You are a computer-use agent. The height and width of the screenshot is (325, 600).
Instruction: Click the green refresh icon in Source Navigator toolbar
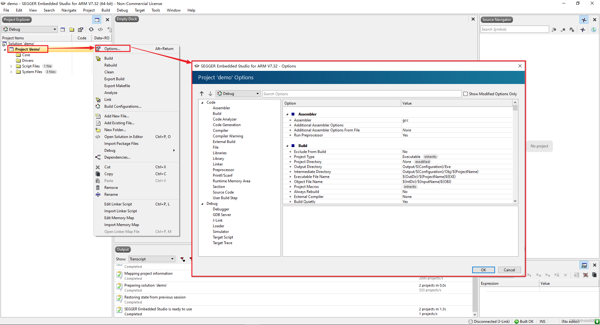[594, 29]
